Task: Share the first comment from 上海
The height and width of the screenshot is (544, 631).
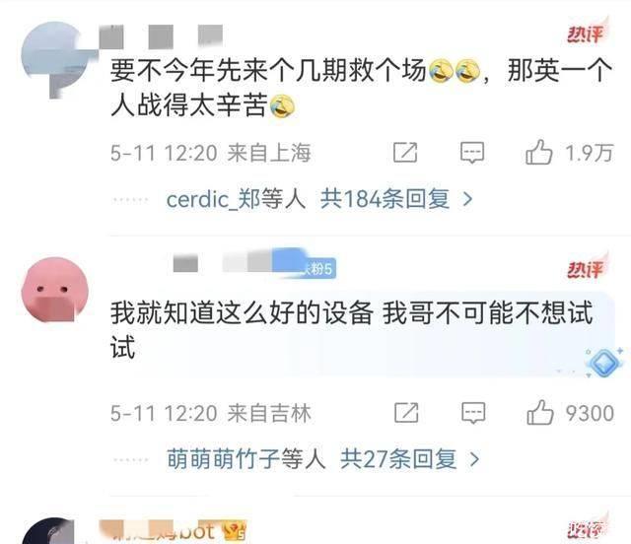Action: tap(405, 153)
